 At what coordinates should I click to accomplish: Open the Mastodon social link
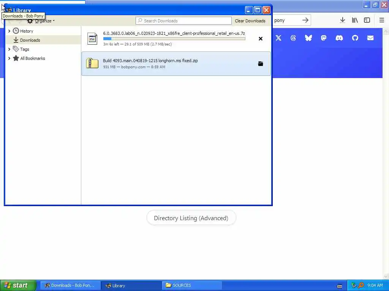(x=324, y=38)
